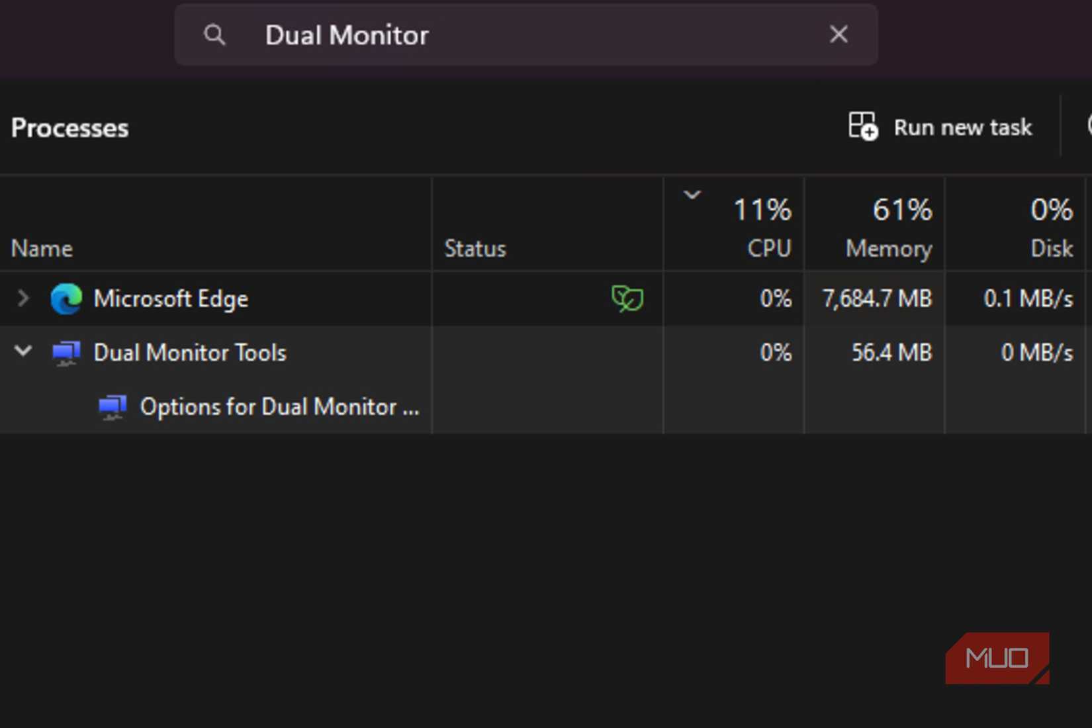Collapse the Dual Monitor Tools process group
Screen dimensions: 1092x728
click(x=23, y=353)
